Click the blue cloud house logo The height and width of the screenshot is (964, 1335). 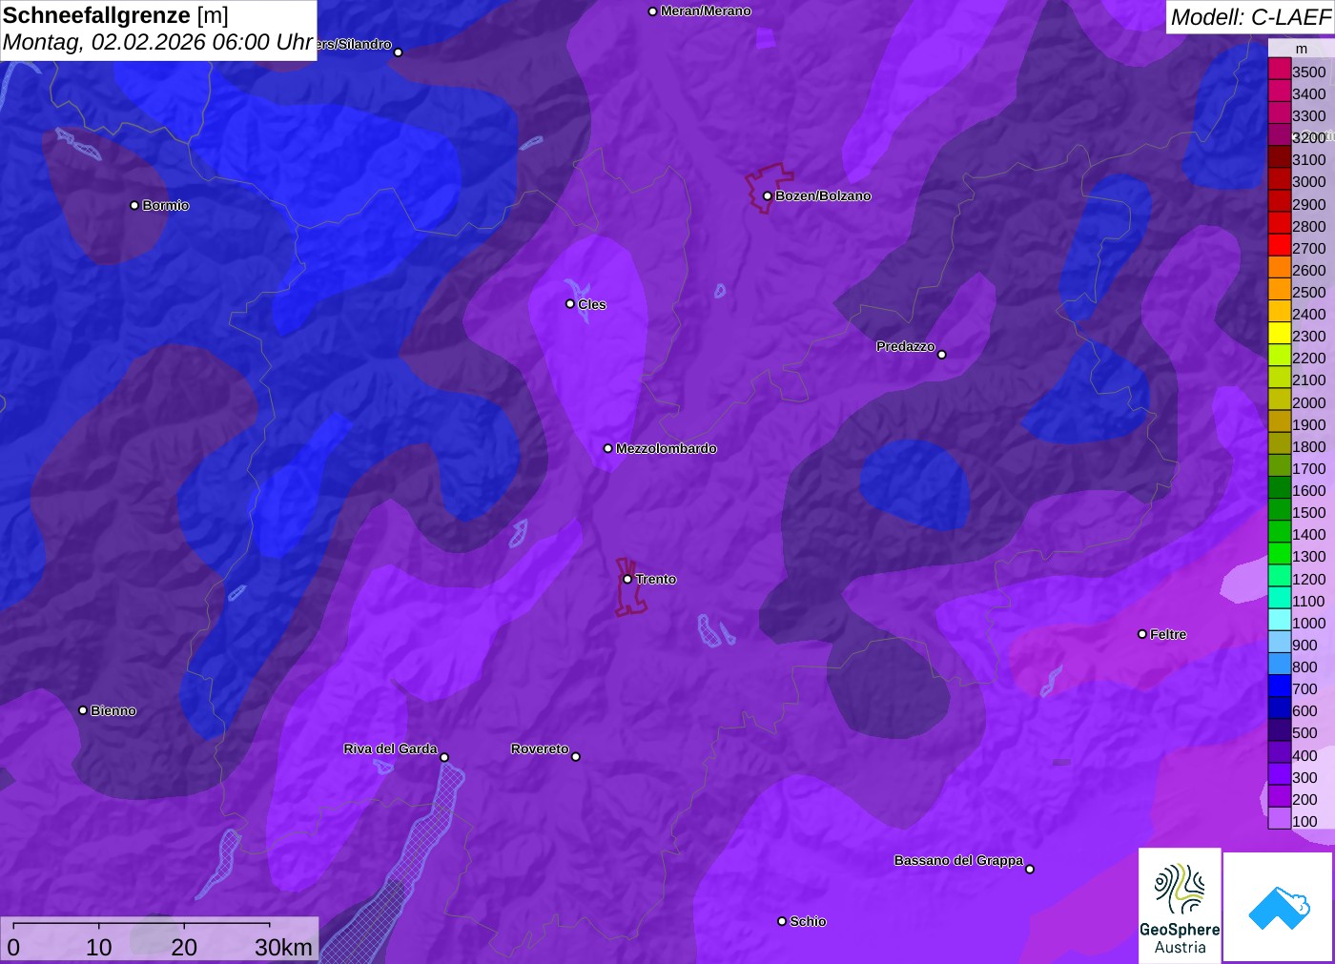[x=1278, y=907]
